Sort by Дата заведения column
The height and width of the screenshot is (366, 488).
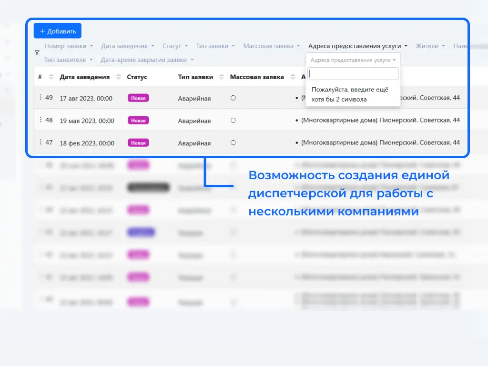119,77
